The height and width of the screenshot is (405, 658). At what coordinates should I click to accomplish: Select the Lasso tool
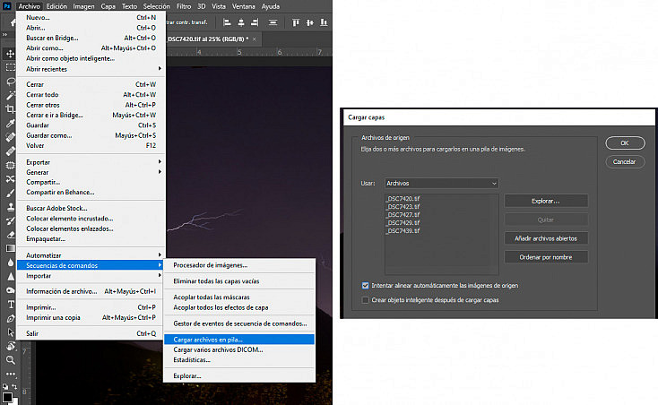click(x=10, y=82)
